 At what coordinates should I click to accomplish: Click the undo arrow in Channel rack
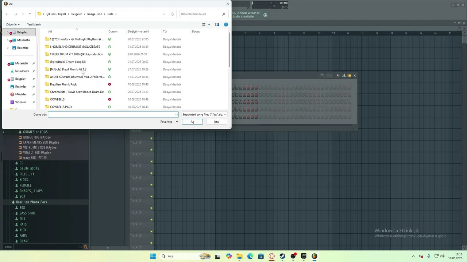[338, 76]
